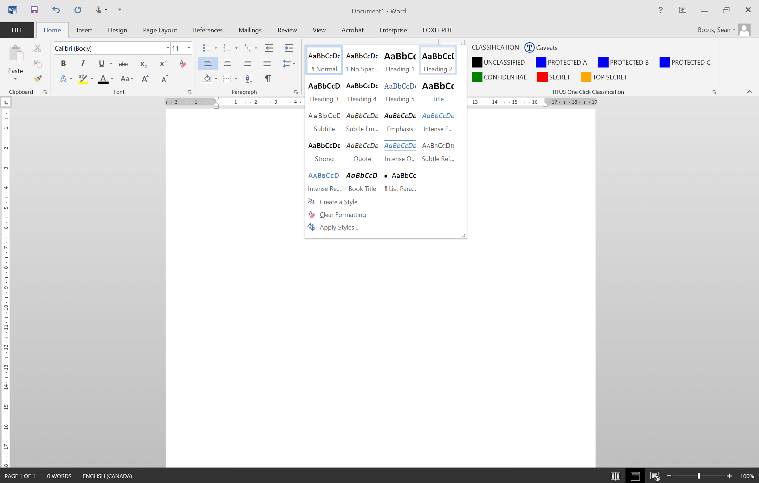Select the Cut scissors icon

pyautogui.click(x=38, y=48)
